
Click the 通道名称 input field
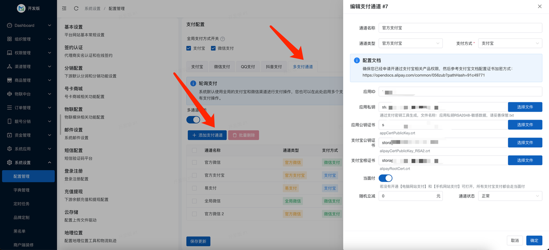460,28
